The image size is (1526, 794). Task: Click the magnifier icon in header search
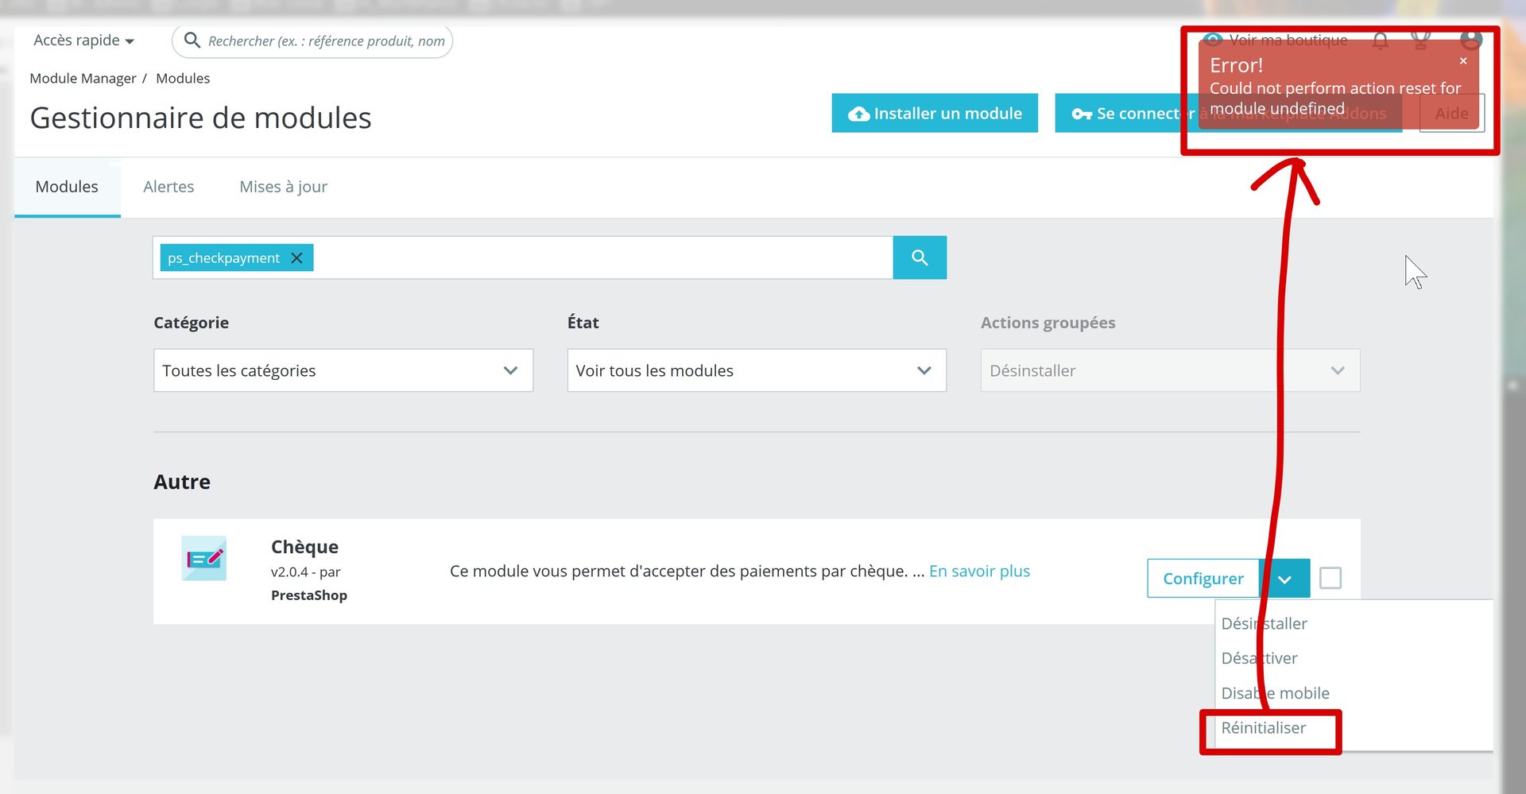click(x=192, y=40)
